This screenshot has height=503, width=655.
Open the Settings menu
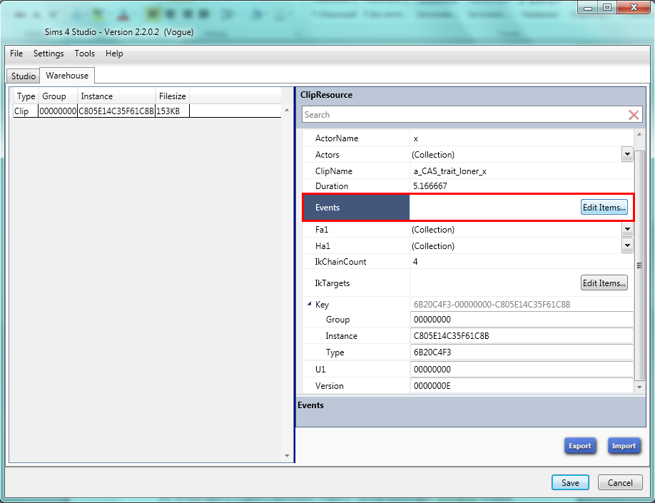[49, 54]
